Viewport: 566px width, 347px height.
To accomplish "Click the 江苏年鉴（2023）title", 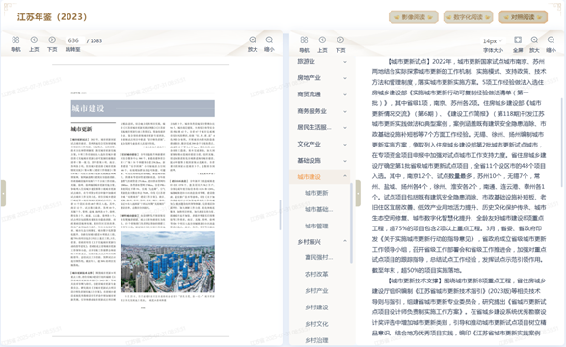I will click(x=52, y=17).
